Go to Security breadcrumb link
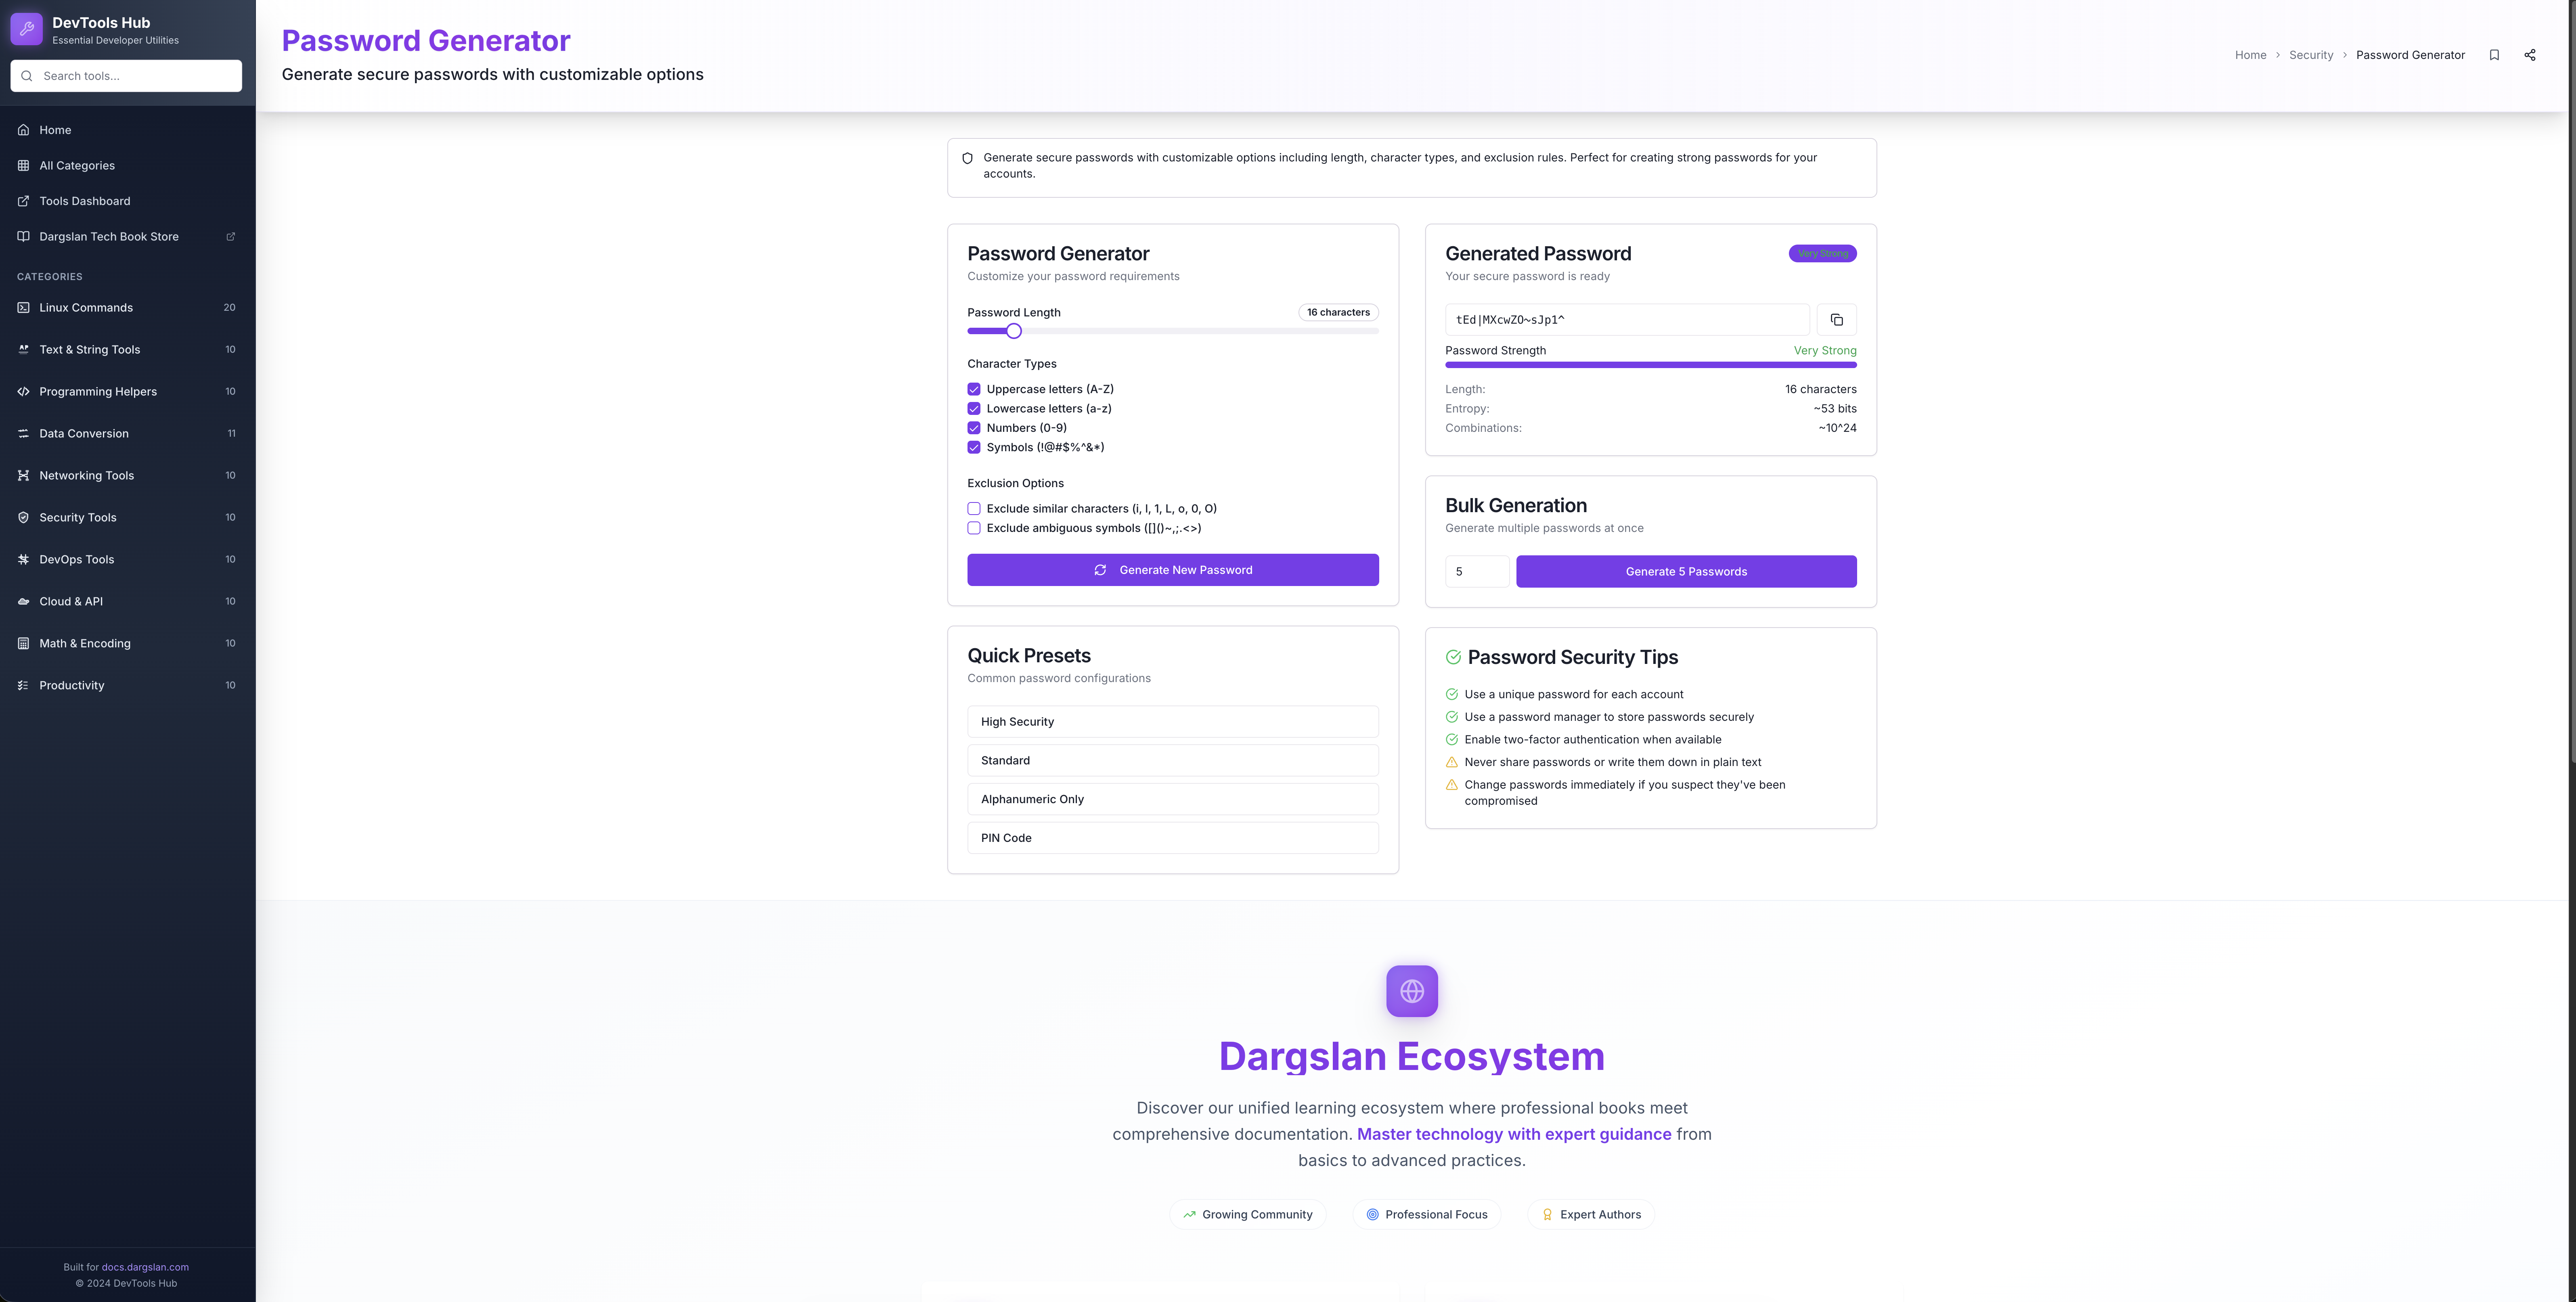The image size is (2576, 1302). [2310, 55]
